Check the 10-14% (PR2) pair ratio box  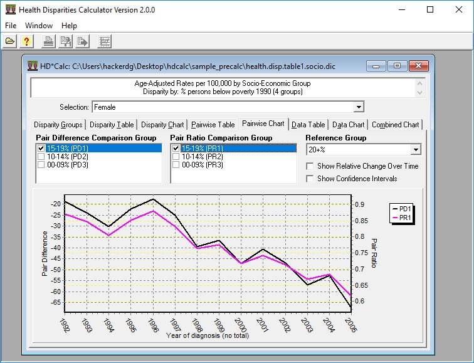pyautogui.click(x=176, y=156)
